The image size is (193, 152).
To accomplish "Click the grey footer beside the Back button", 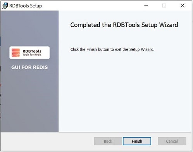I will coord(47,141).
